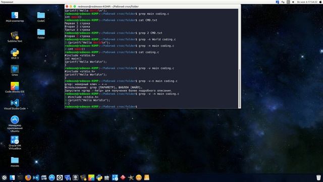Open the round launcher icon in dock
Viewport: 323px width, 182px height.
coord(4,177)
